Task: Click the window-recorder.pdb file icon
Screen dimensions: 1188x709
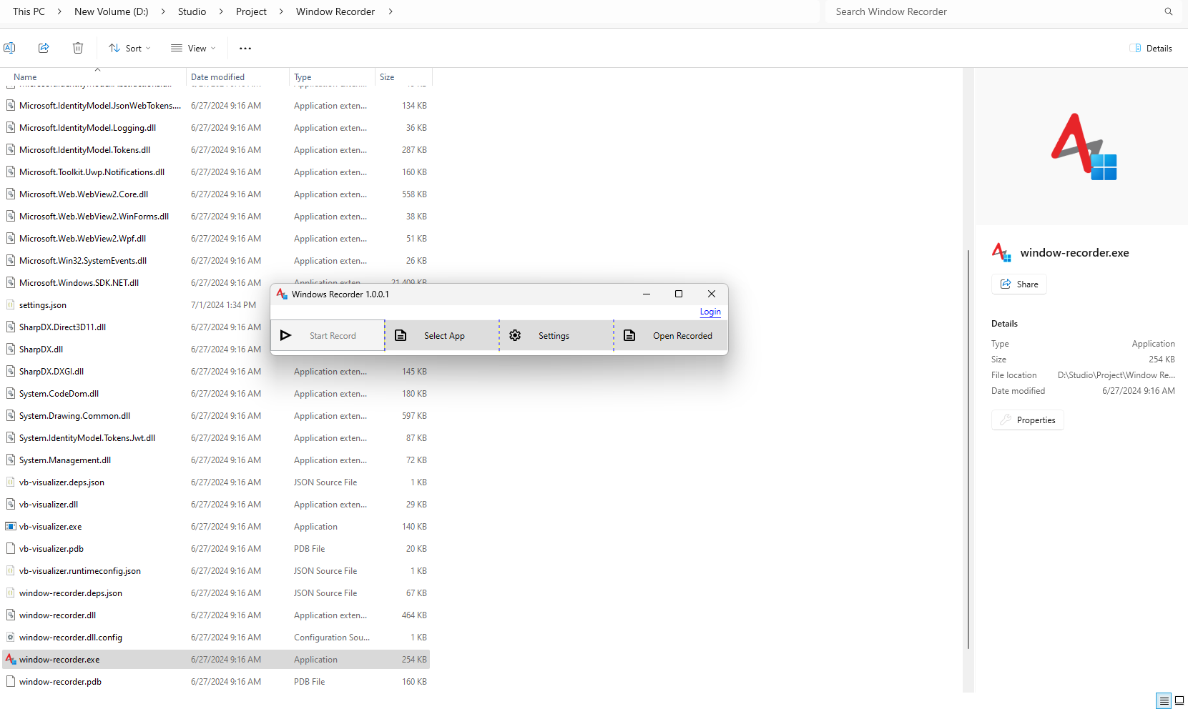Action: coord(11,681)
